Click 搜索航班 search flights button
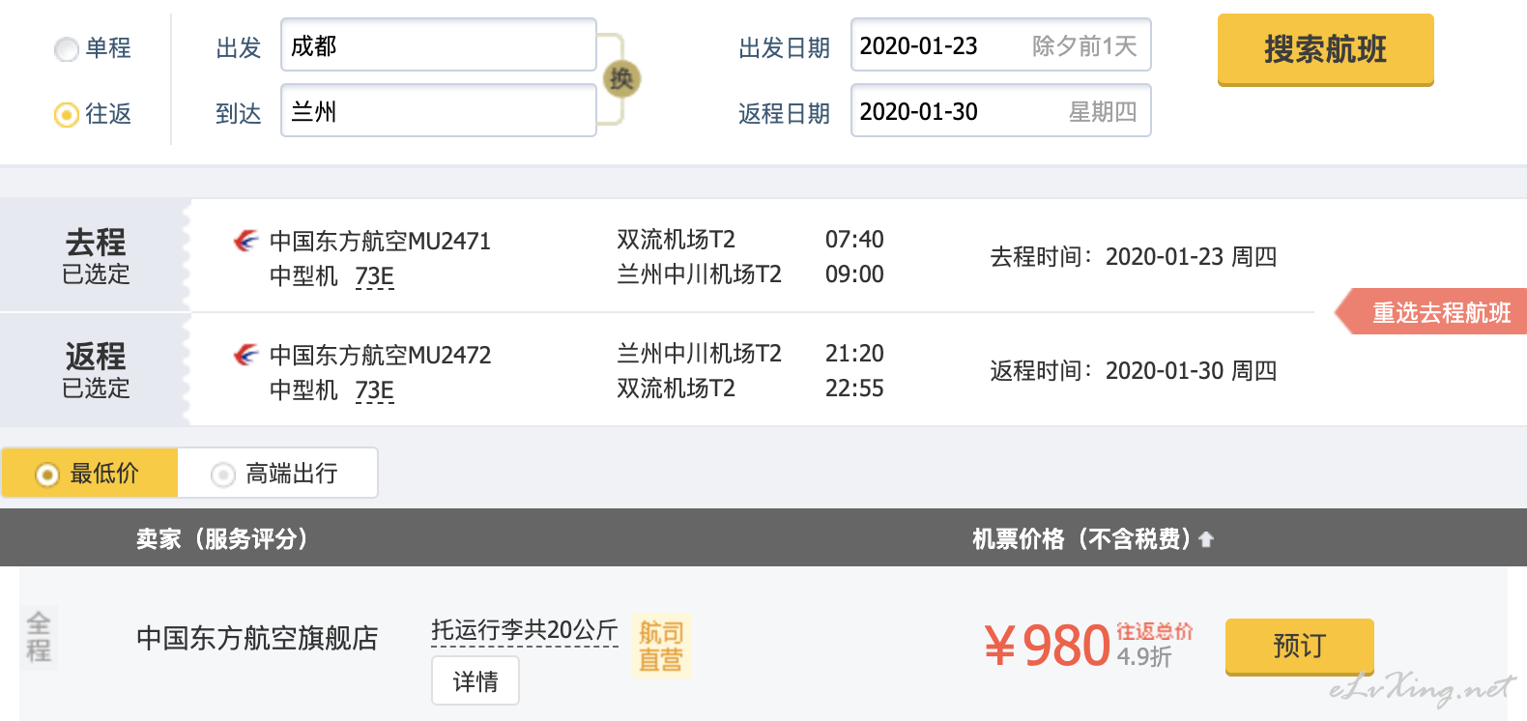 1325,49
